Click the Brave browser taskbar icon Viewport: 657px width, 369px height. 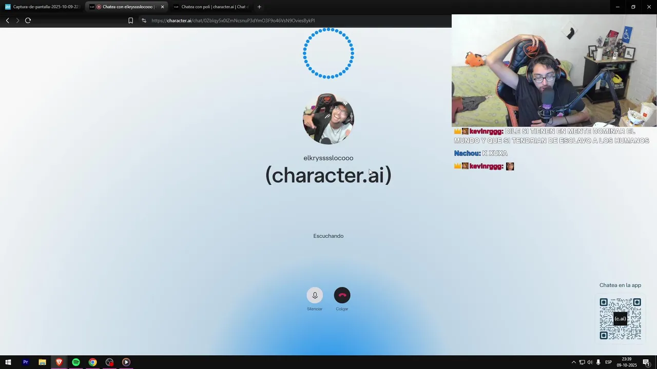click(x=59, y=362)
